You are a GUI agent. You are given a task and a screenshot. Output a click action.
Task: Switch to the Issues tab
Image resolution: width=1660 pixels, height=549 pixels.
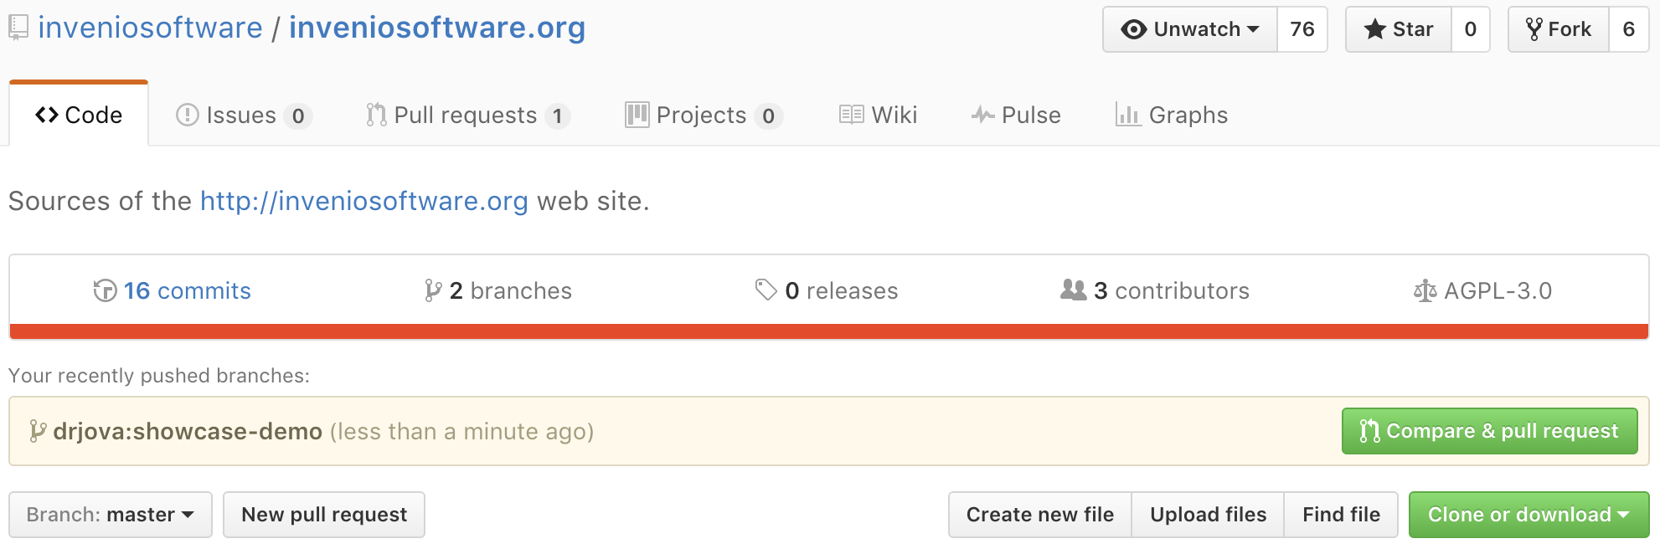point(242,115)
